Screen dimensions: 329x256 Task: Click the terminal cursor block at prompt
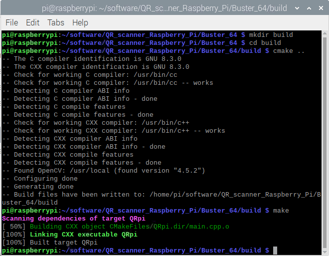click(x=275, y=251)
